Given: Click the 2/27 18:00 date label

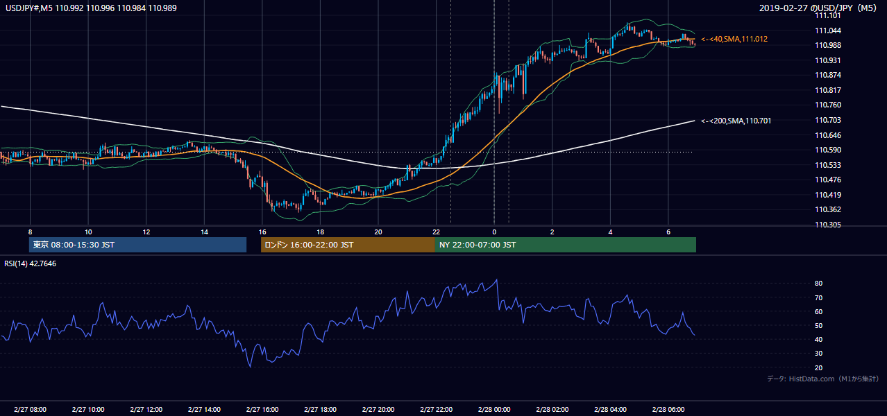Looking at the screenshot, I should pyautogui.click(x=320, y=410).
